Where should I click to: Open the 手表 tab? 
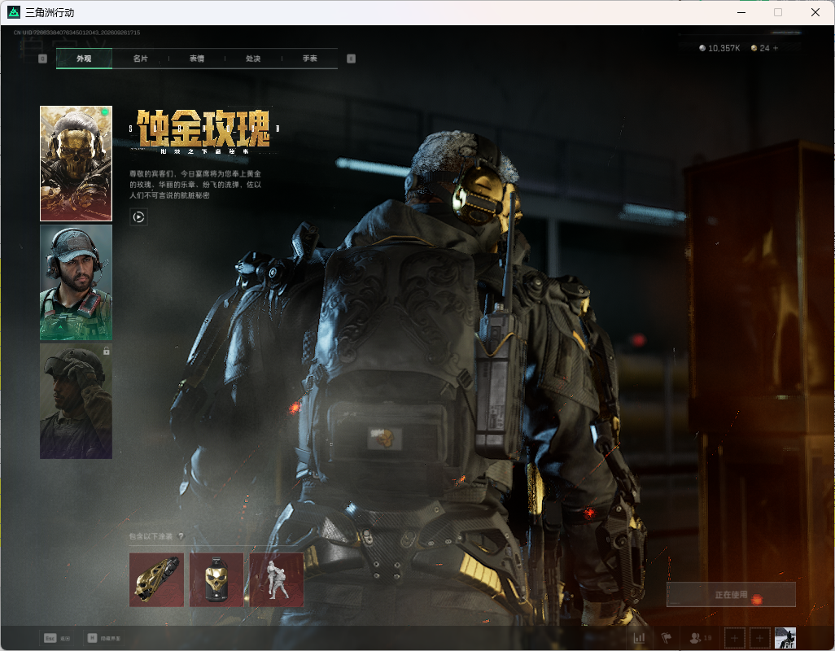click(310, 59)
